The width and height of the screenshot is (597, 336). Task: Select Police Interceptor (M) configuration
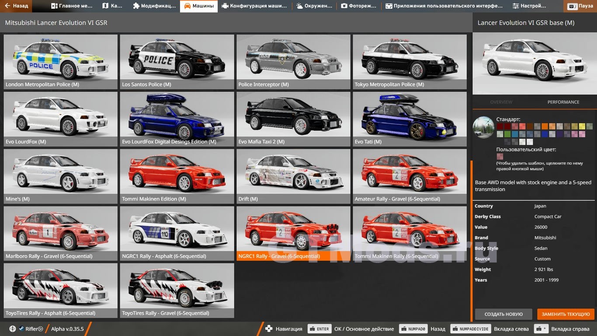click(294, 62)
